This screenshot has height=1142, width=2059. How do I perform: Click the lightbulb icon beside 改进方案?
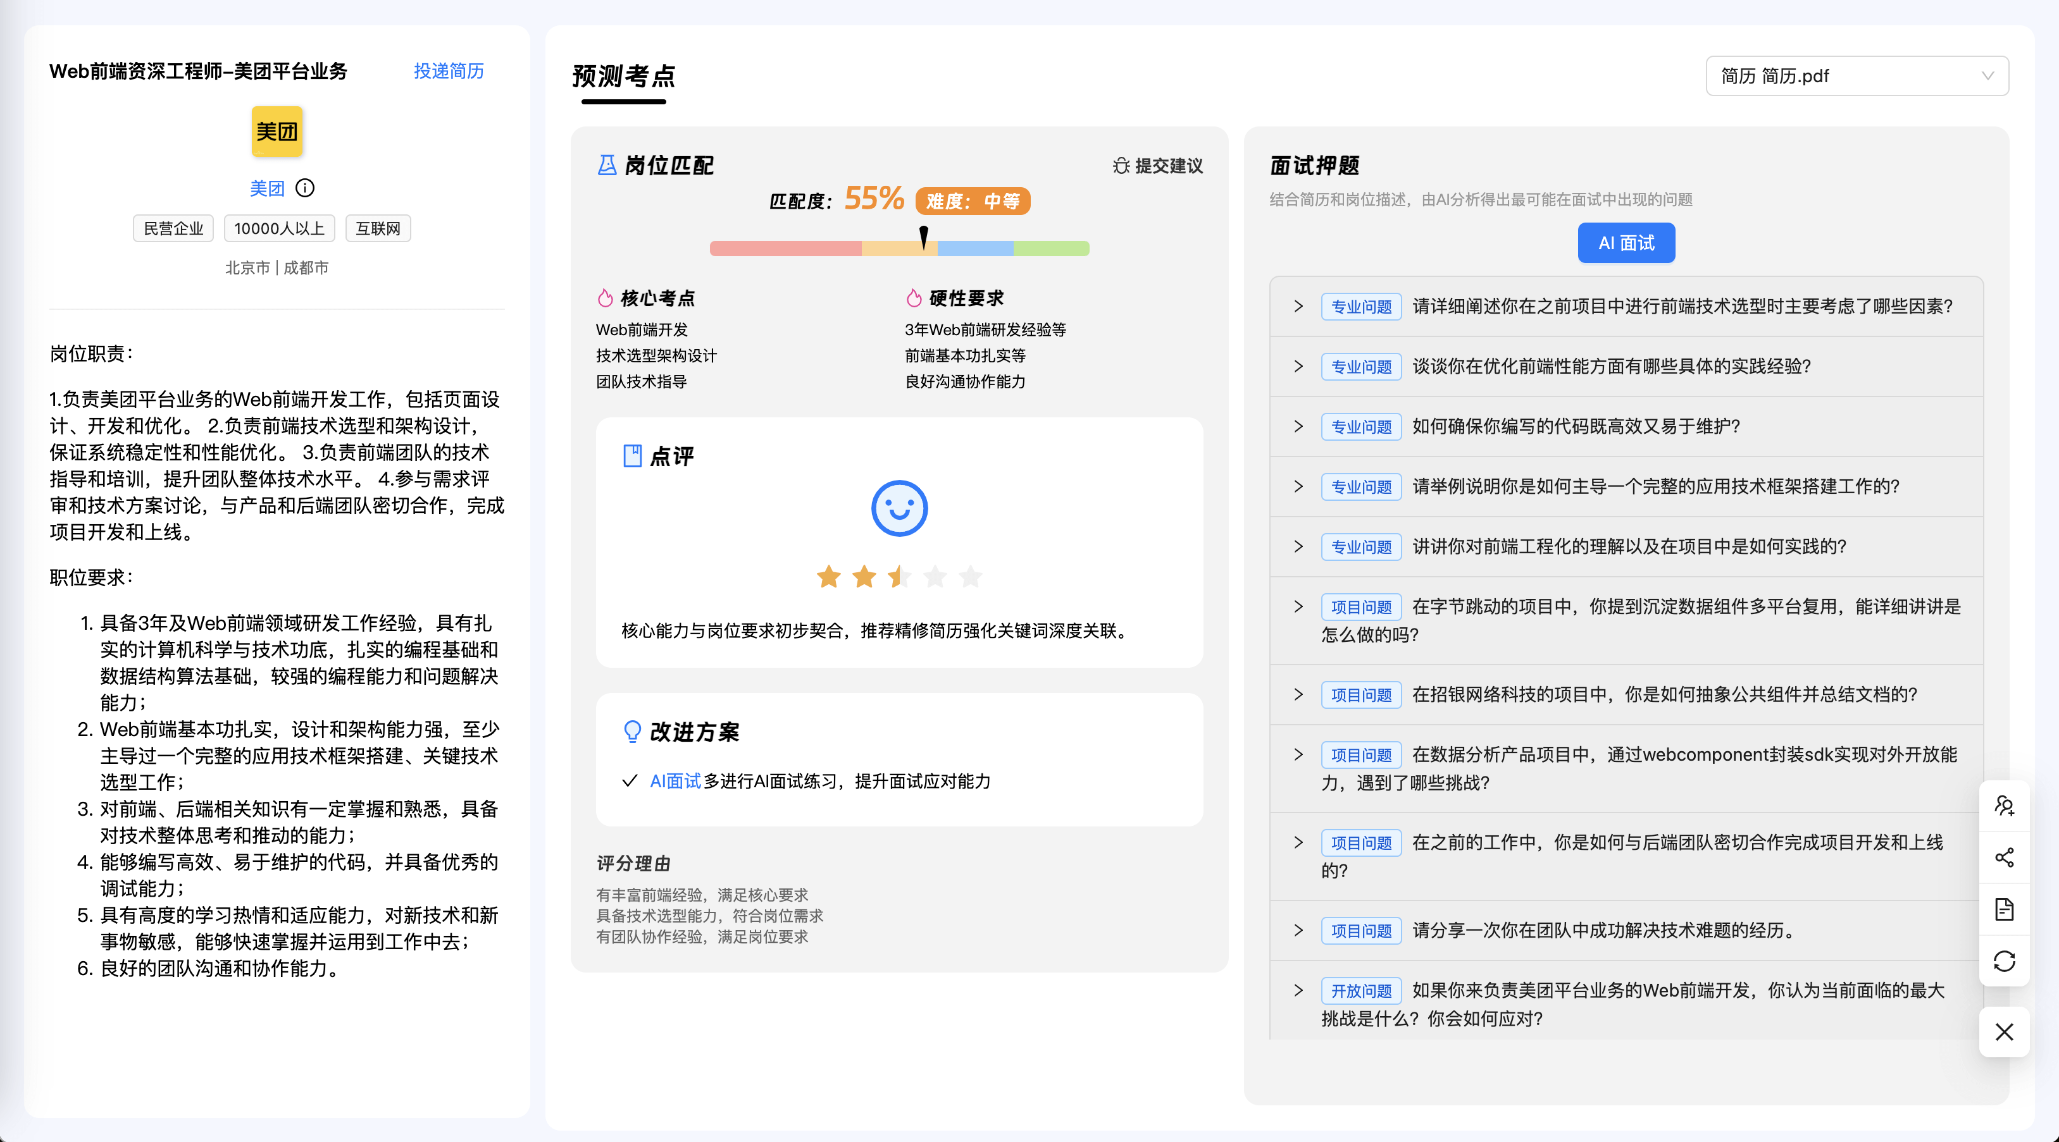(x=632, y=732)
